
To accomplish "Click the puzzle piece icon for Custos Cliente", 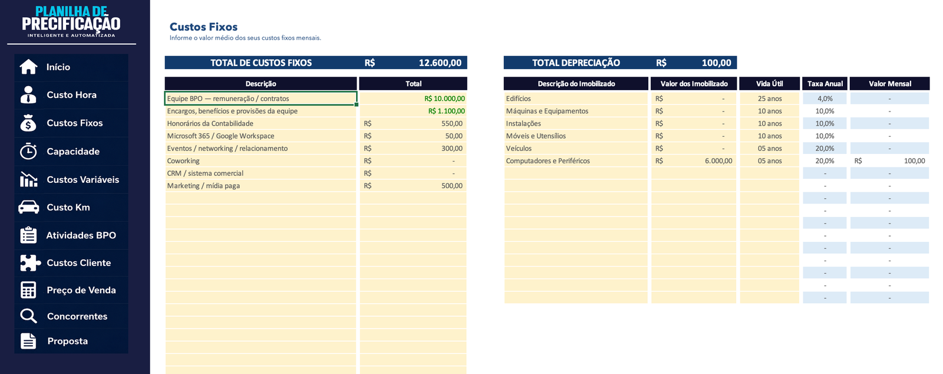I will 29,263.
